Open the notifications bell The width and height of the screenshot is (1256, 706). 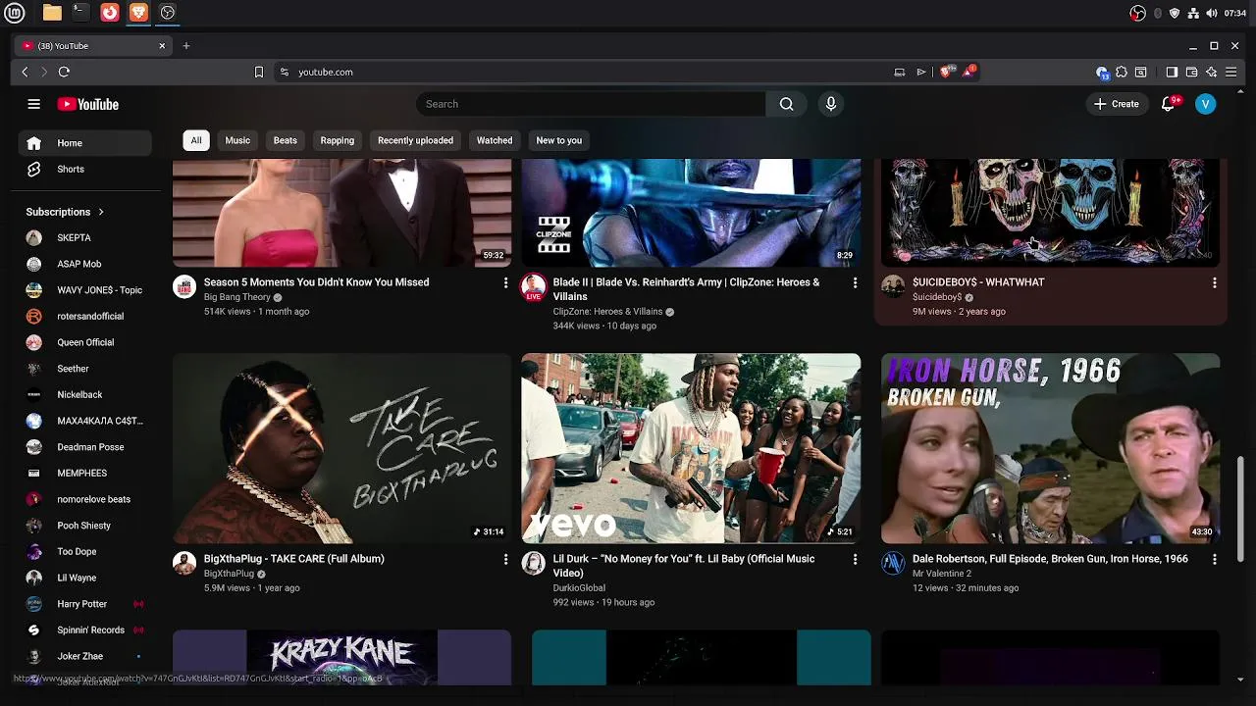[1168, 104]
